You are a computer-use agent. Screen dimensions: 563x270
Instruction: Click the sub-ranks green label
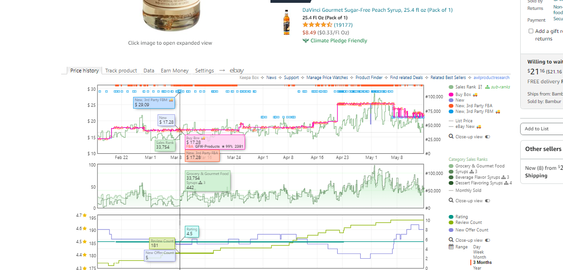pyautogui.click(x=500, y=87)
